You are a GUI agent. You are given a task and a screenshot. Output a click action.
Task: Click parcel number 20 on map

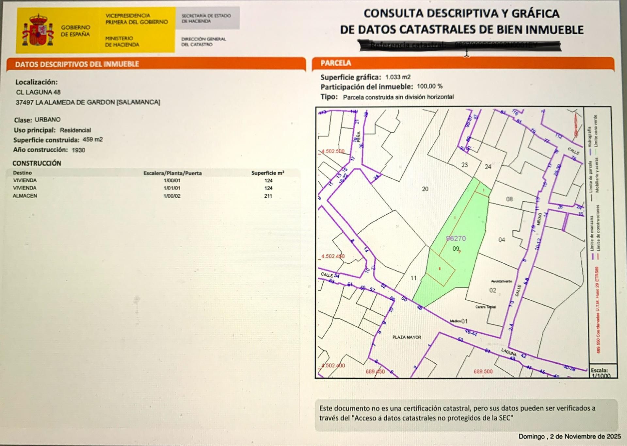click(x=425, y=189)
